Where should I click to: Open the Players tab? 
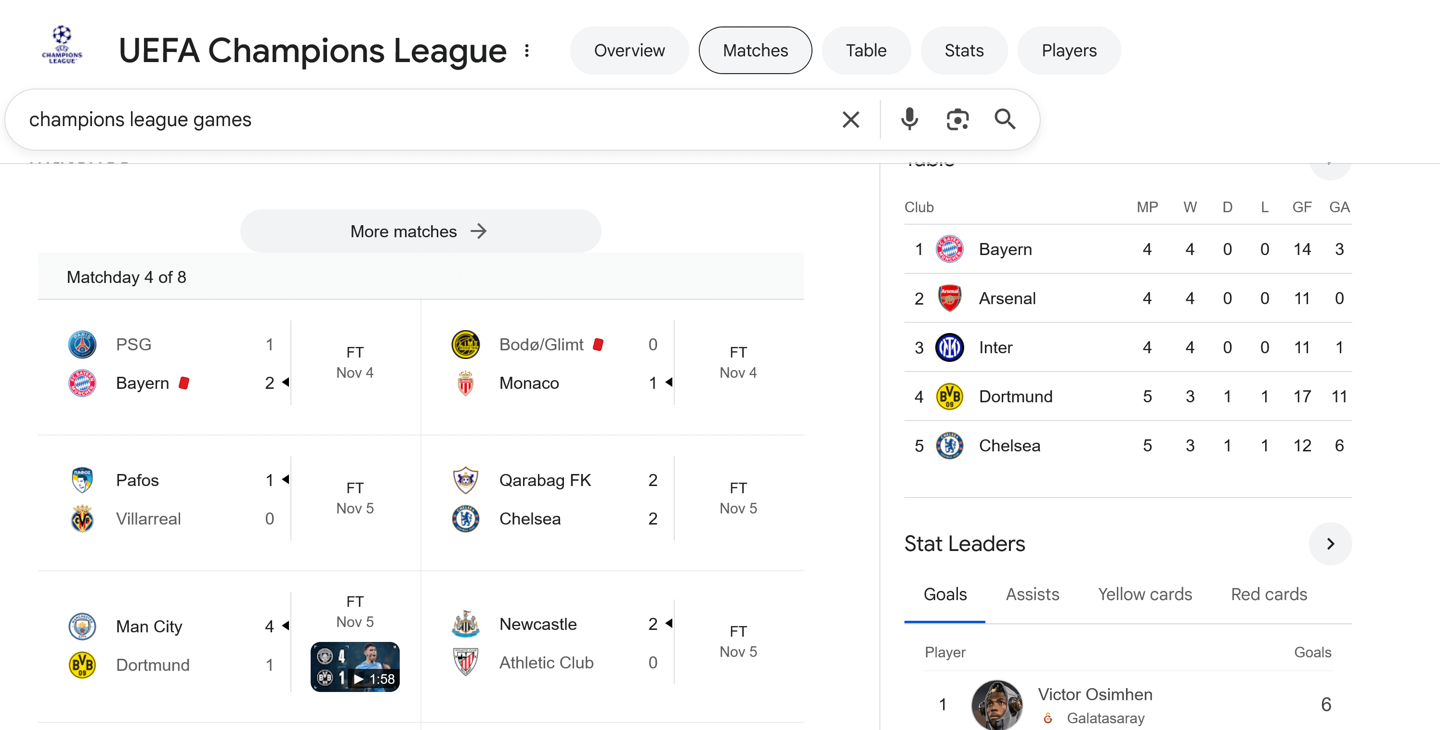(1068, 51)
